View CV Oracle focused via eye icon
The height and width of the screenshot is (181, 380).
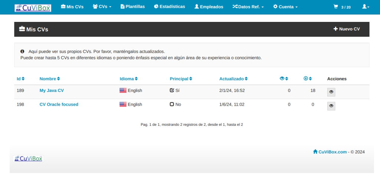tap(331, 106)
